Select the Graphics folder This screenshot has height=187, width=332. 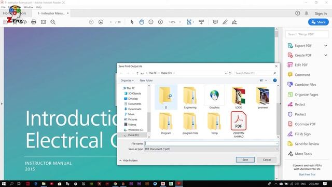pyautogui.click(x=214, y=97)
